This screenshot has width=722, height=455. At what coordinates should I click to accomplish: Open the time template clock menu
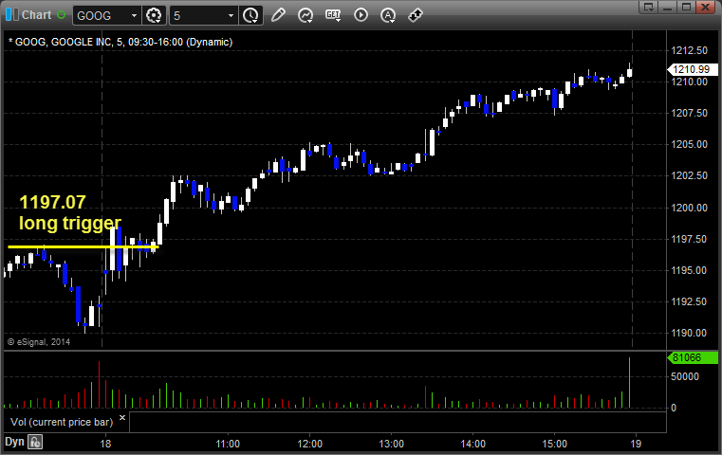[x=251, y=16]
